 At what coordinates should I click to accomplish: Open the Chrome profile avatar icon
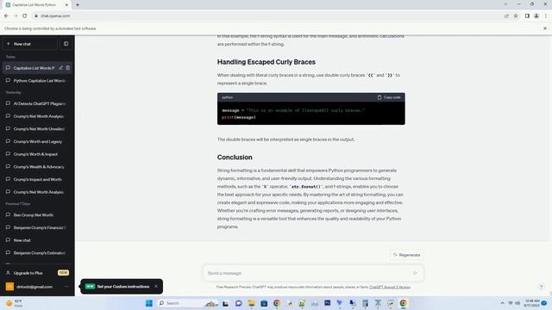point(536,15)
